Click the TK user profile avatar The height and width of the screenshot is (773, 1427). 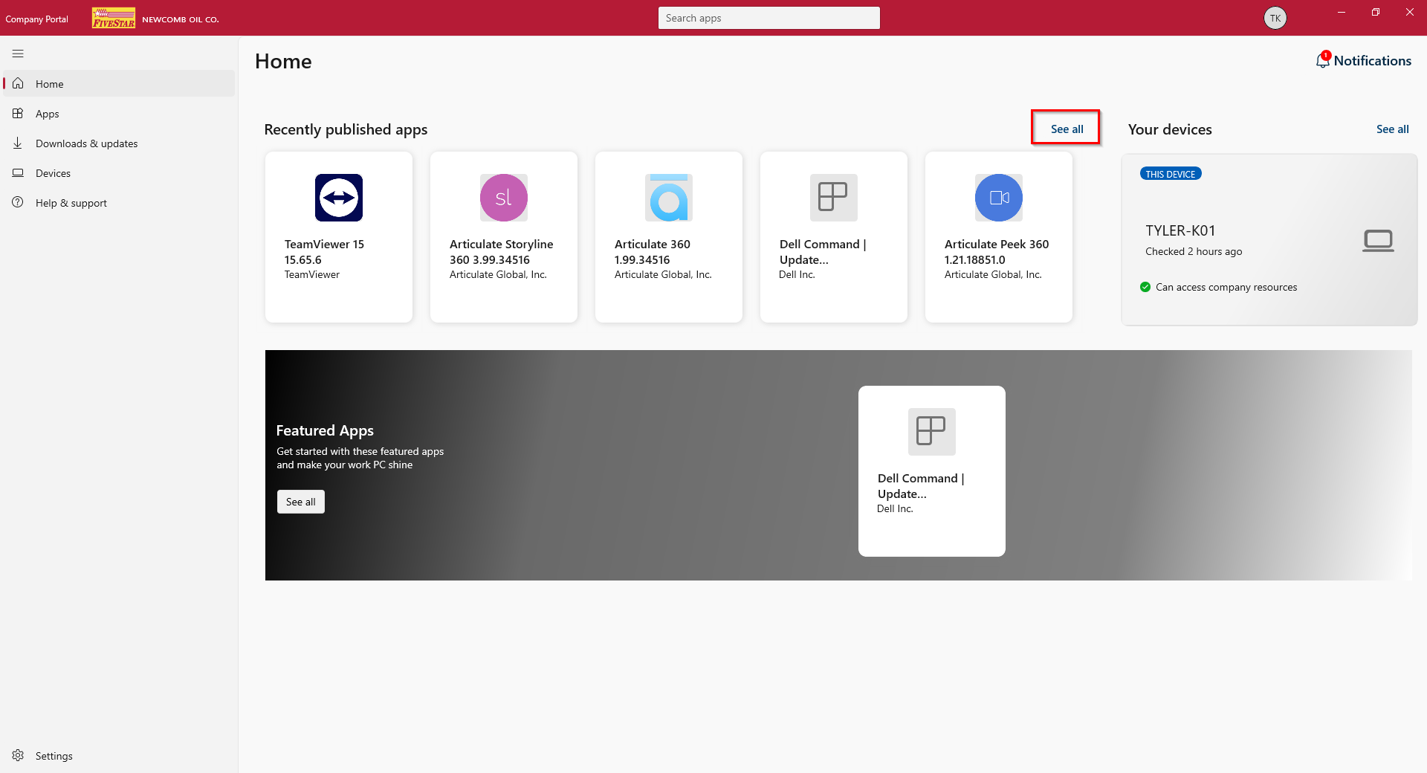click(x=1275, y=18)
